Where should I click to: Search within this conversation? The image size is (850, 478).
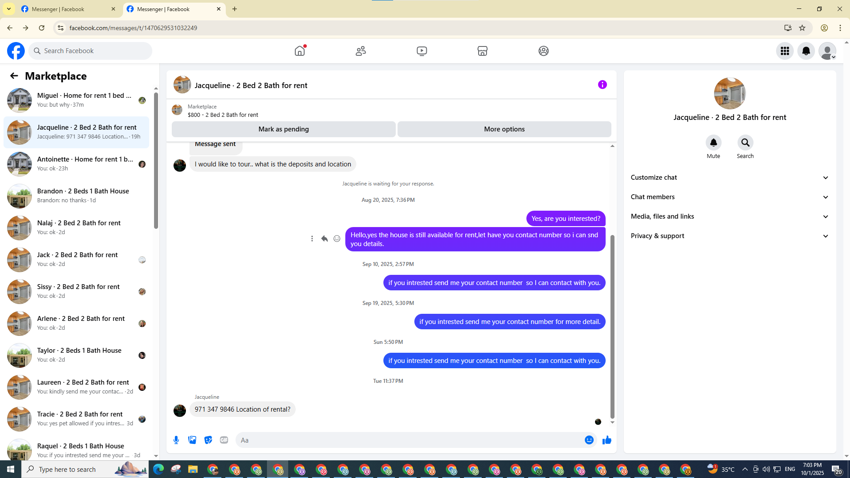746,143
